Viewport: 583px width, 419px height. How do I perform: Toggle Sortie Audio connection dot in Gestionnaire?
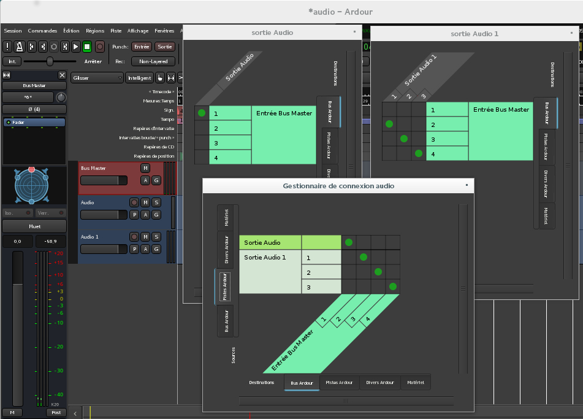point(349,242)
